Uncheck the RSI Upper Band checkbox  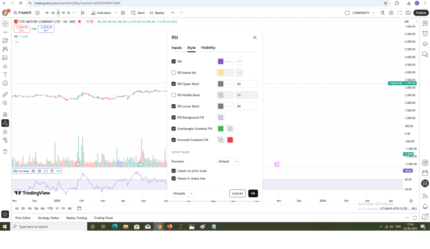click(x=173, y=84)
